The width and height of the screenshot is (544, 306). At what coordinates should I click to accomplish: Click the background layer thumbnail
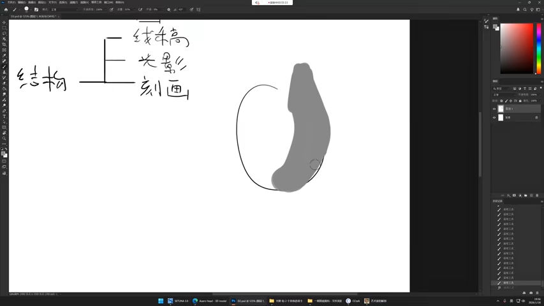[x=501, y=117]
